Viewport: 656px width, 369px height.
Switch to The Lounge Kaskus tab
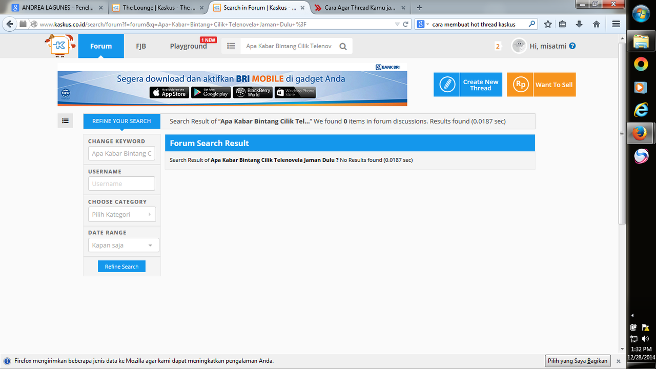click(158, 8)
